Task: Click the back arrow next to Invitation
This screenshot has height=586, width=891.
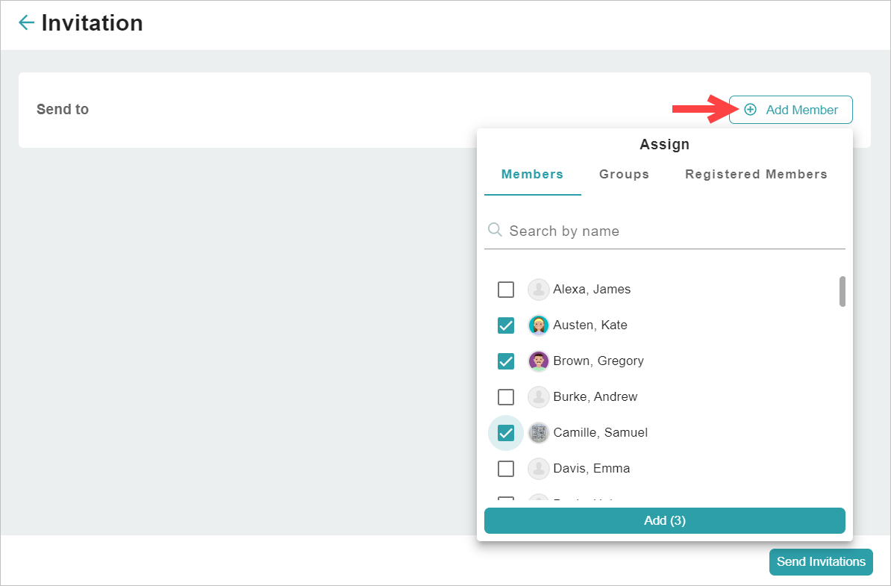Action: coord(26,22)
